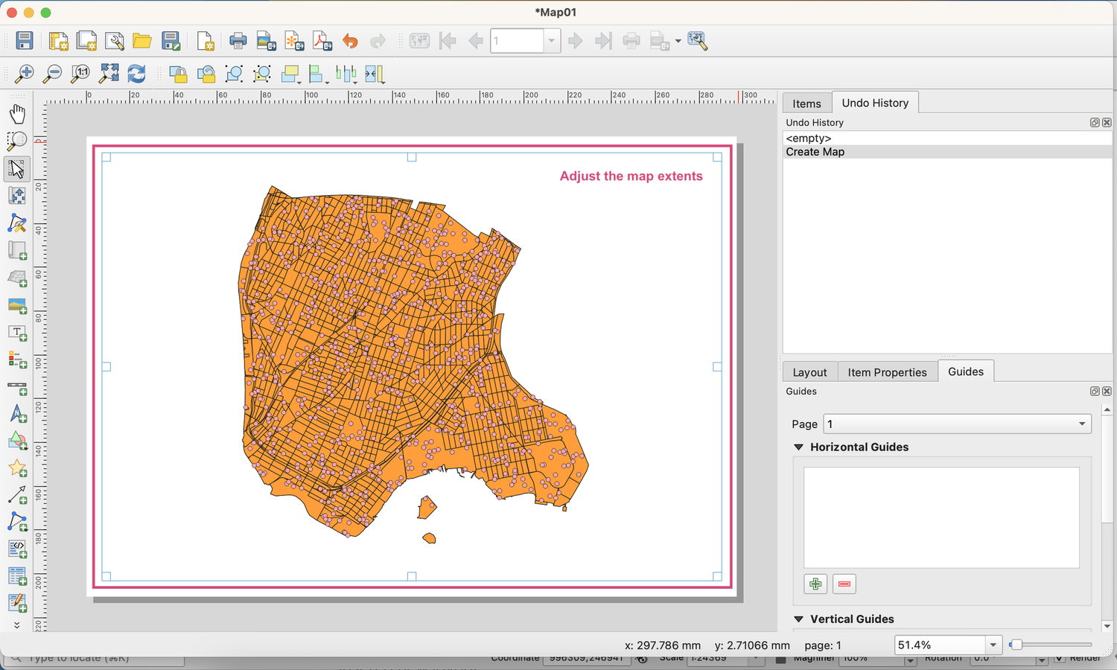Open the Item Properties tab
1117x670 pixels.
(x=887, y=371)
